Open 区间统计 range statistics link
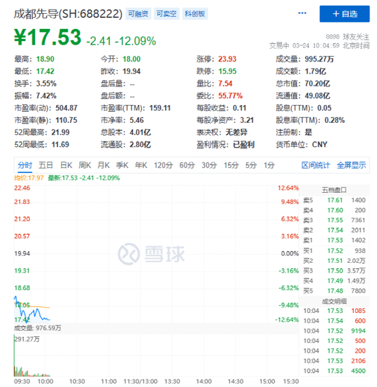This screenshot has width=377, height=387. tap(316, 165)
